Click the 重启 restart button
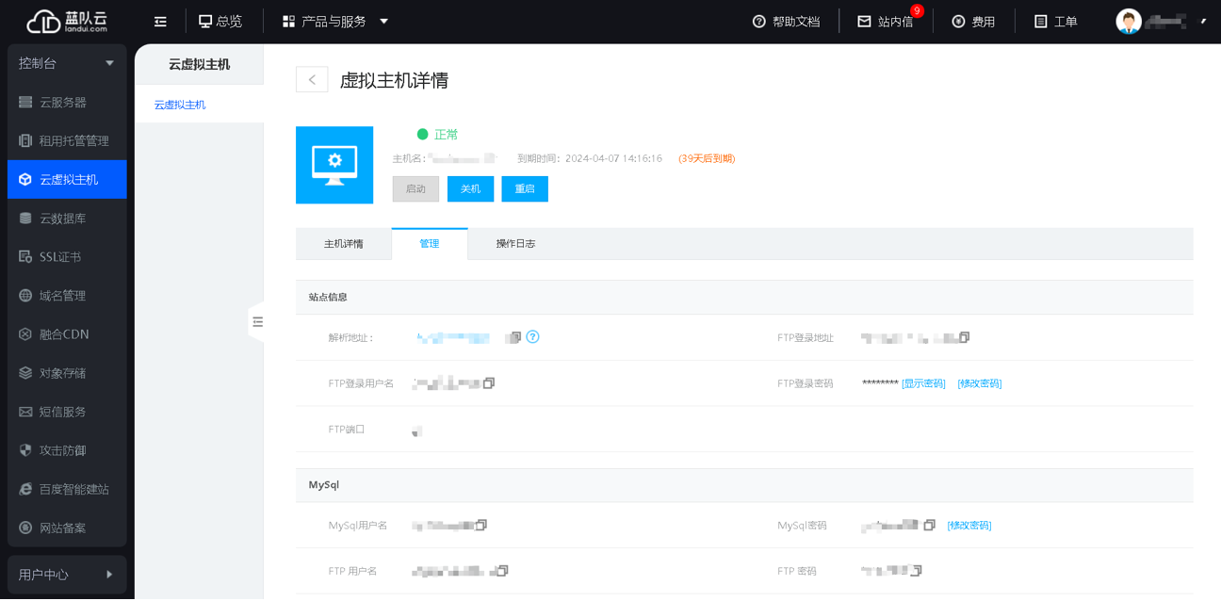Image resolution: width=1221 pixels, height=601 pixels. click(x=524, y=188)
